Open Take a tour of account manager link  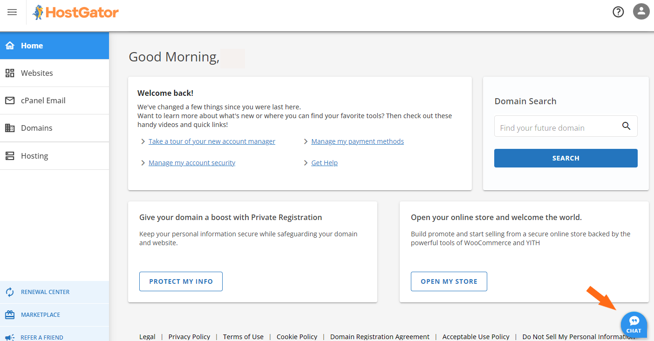211,141
